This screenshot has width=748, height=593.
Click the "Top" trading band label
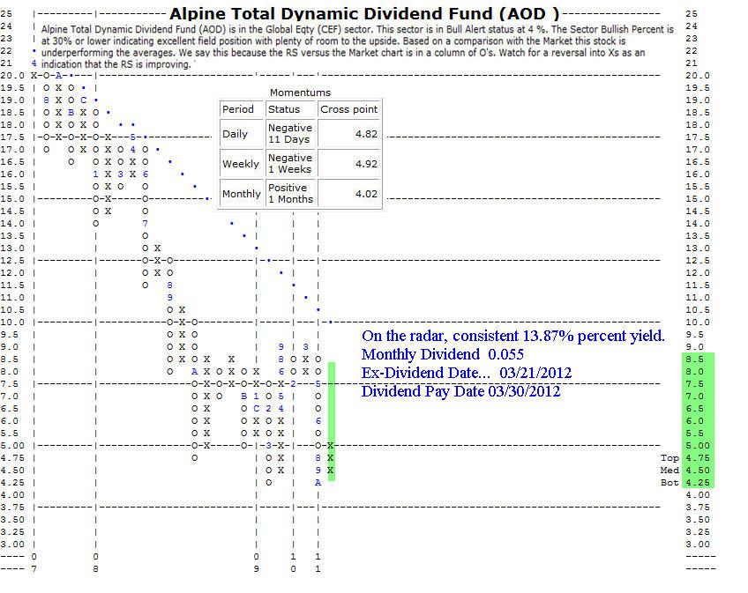coord(669,458)
